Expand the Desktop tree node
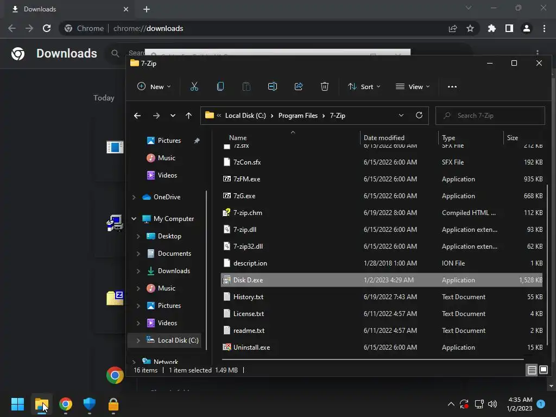The image size is (556, 417). point(138,236)
